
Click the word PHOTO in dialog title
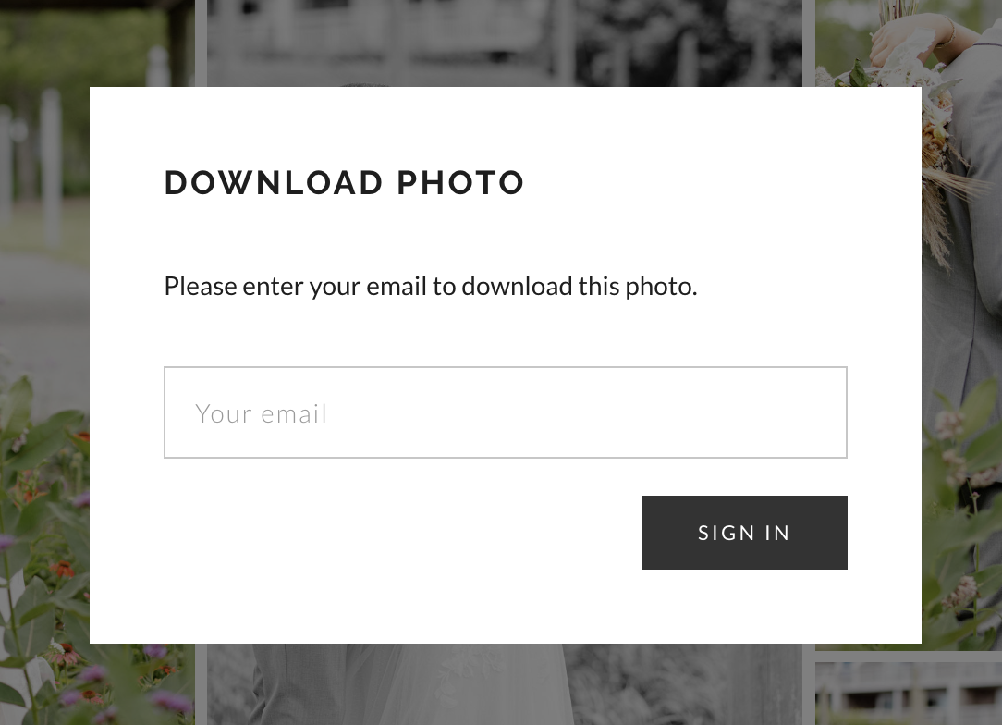point(460,183)
